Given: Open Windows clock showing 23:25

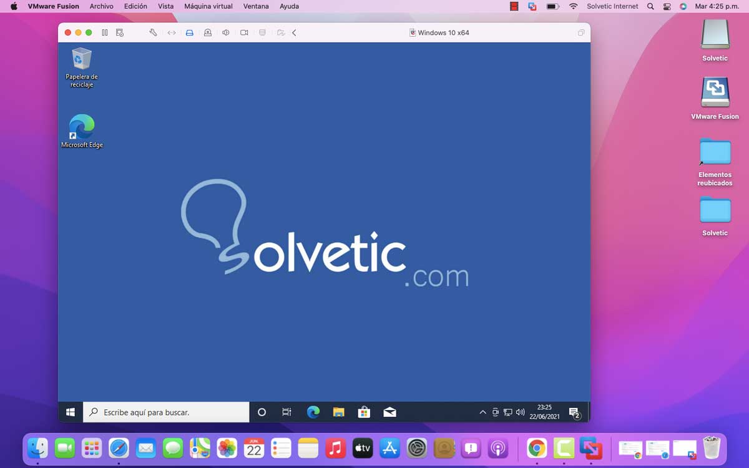Looking at the screenshot, I should click(x=544, y=412).
